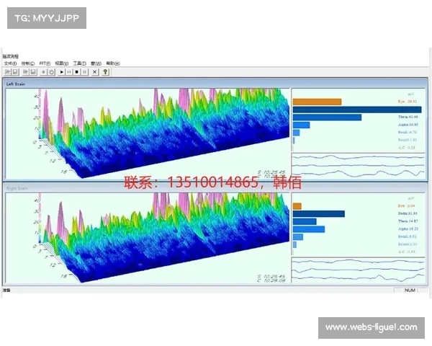Click the fast-forward toolbar icon
432x346 pixels.
[68, 72]
